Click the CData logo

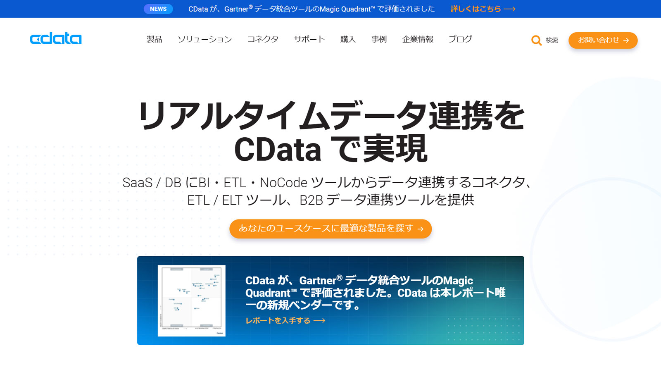tap(56, 39)
